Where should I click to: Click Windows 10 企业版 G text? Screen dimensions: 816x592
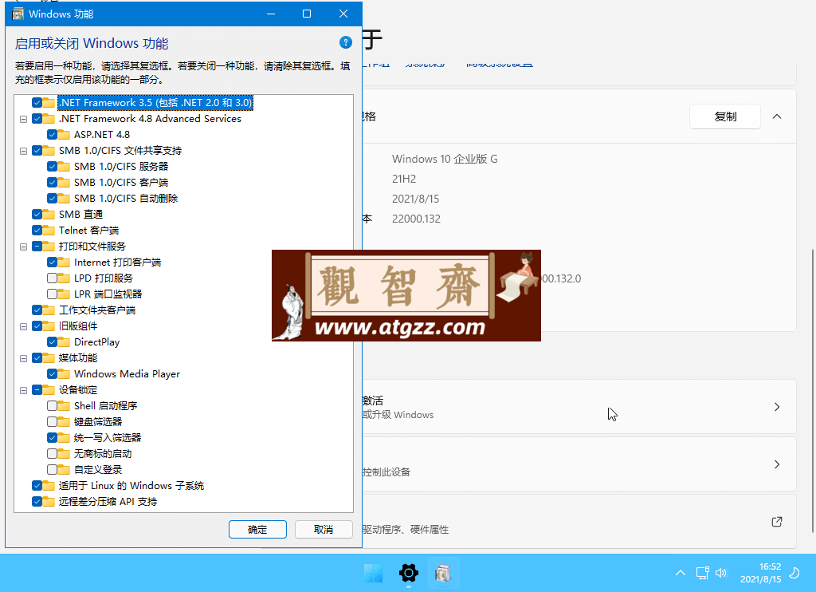click(x=445, y=159)
